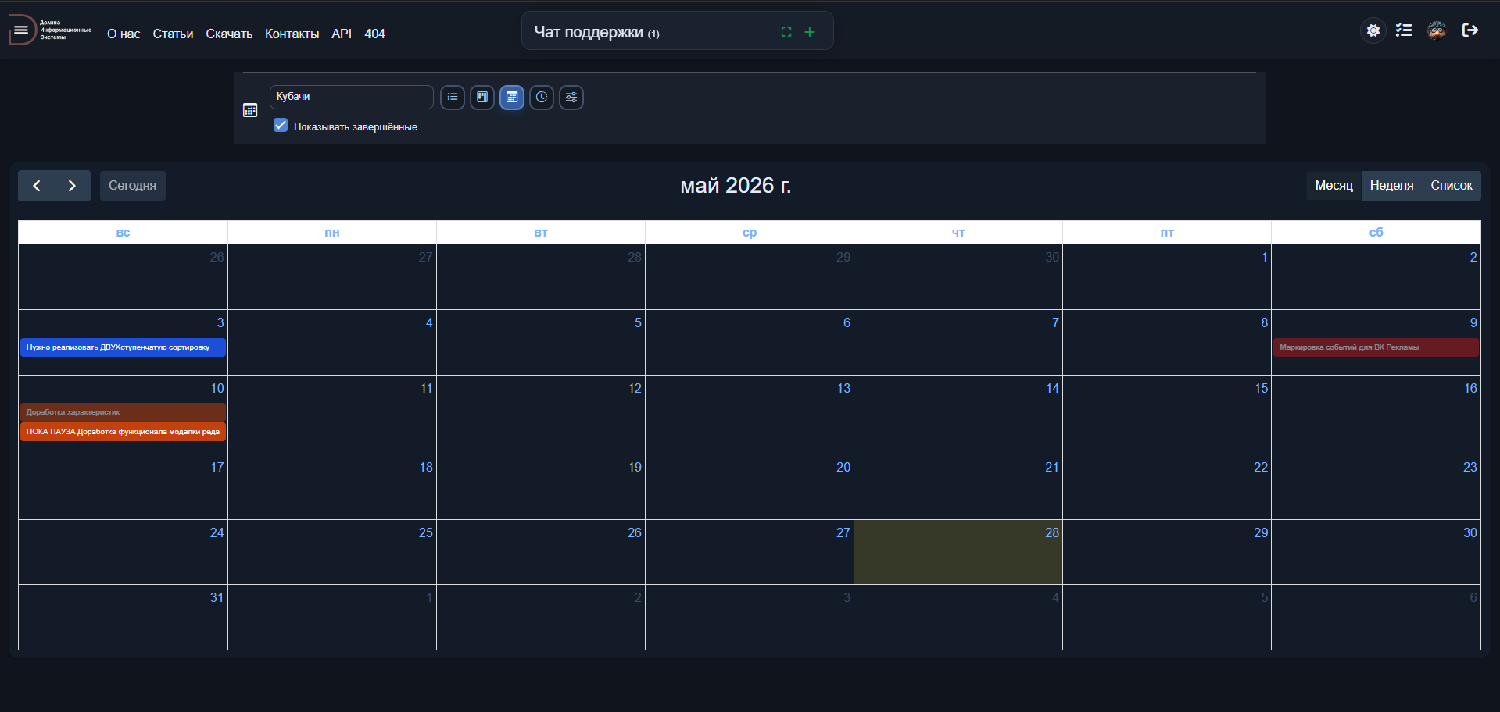Image resolution: width=1500 pixels, height=712 pixels.
Task: Switch to the kanban board view icon
Action: pyautogui.click(x=482, y=98)
